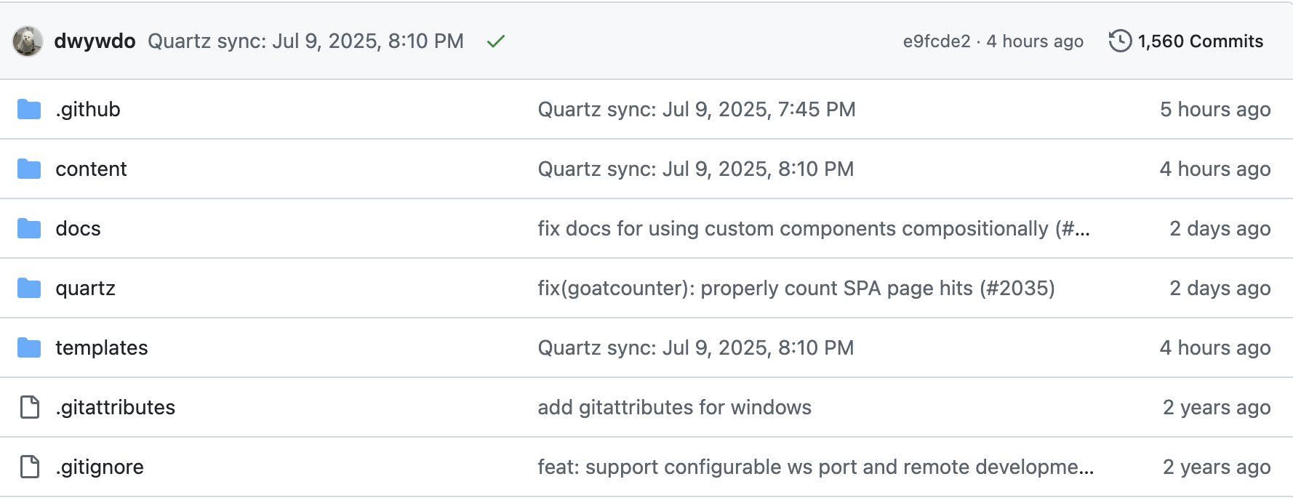Open the .gitignore file name link

[x=100, y=467]
